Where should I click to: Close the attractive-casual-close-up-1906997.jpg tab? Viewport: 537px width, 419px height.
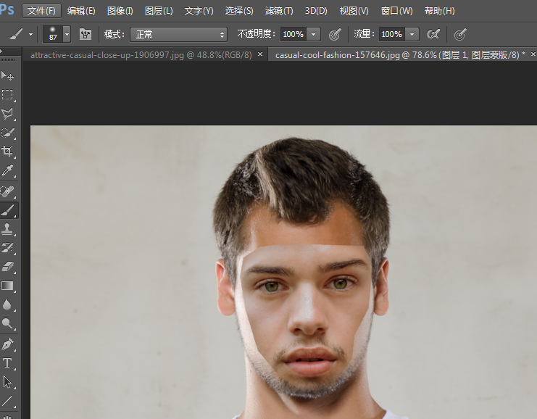260,54
